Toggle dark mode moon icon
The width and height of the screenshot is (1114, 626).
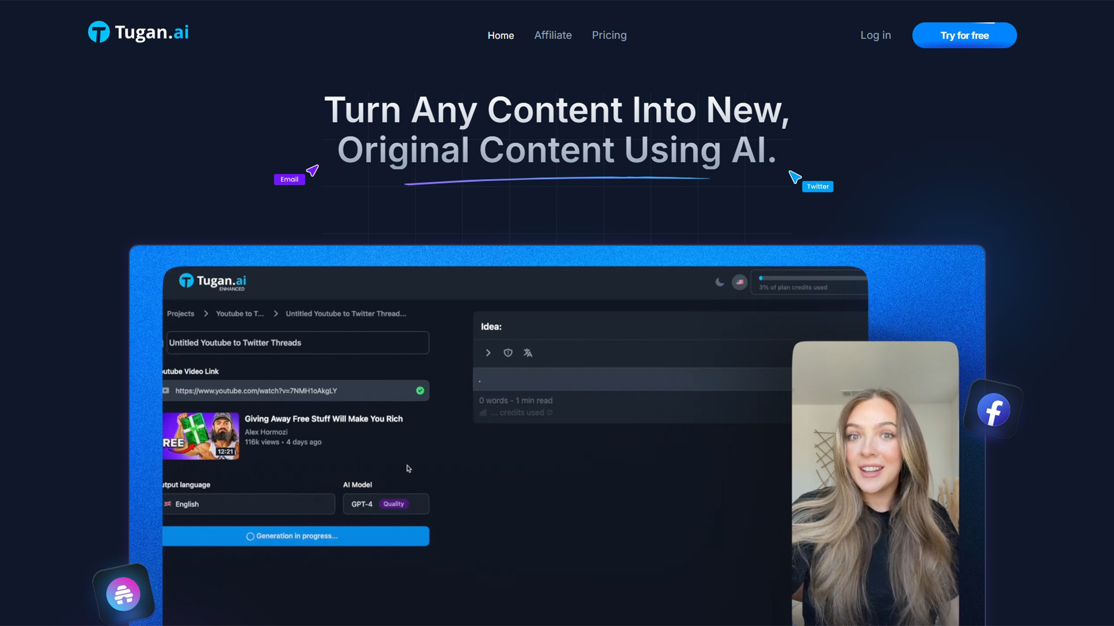point(719,282)
